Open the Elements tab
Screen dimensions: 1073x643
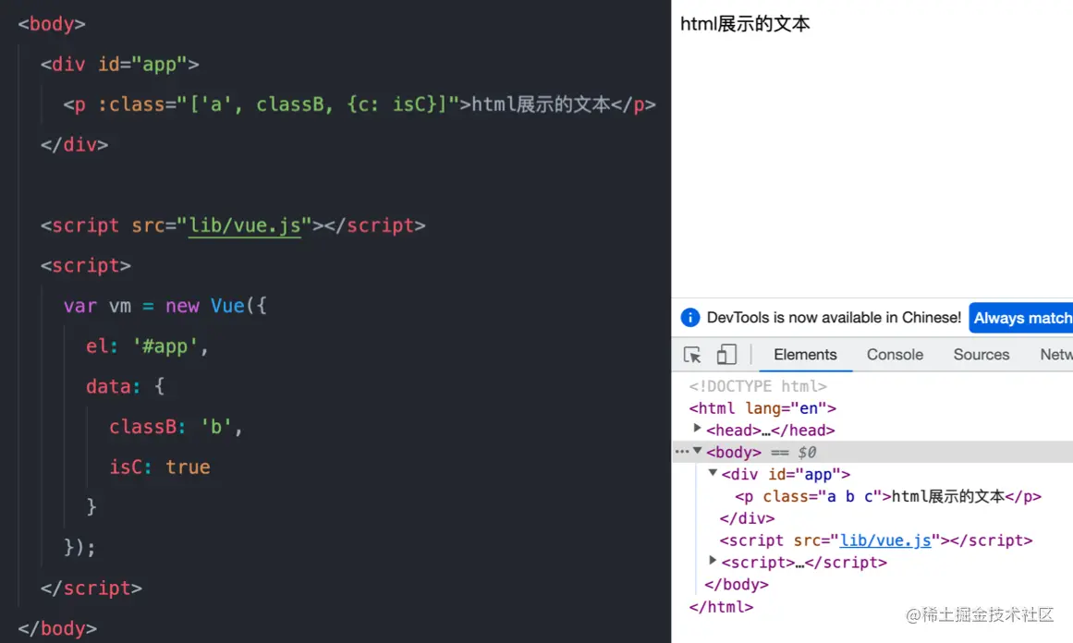click(805, 355)
